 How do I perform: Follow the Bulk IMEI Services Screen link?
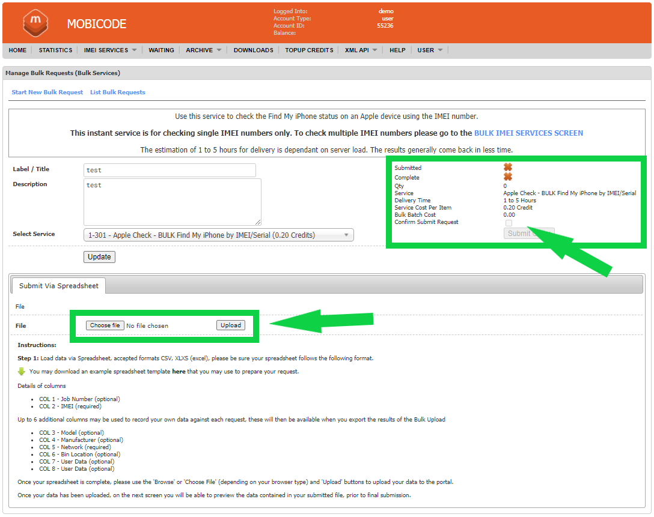[528, 133]
